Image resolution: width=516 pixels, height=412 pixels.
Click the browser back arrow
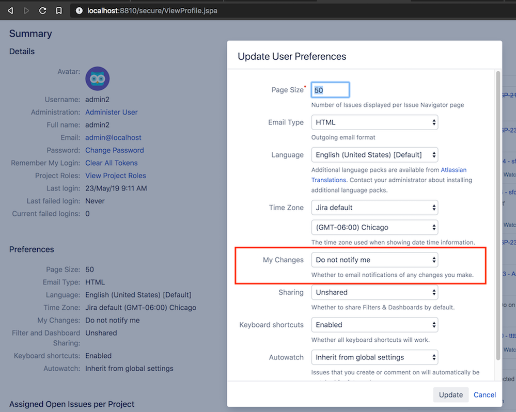pos(10,11)
